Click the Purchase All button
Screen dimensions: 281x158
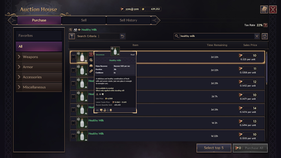click(250, 148)
